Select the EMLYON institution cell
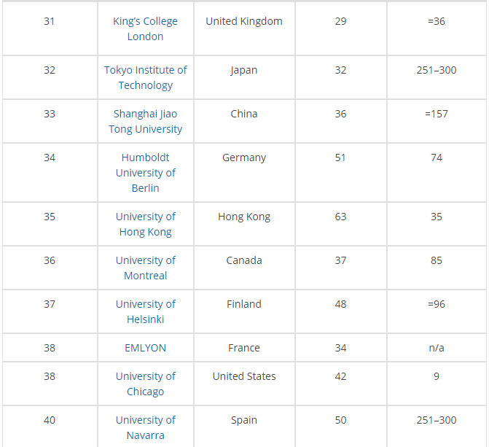489x447 pixels. 145,348
